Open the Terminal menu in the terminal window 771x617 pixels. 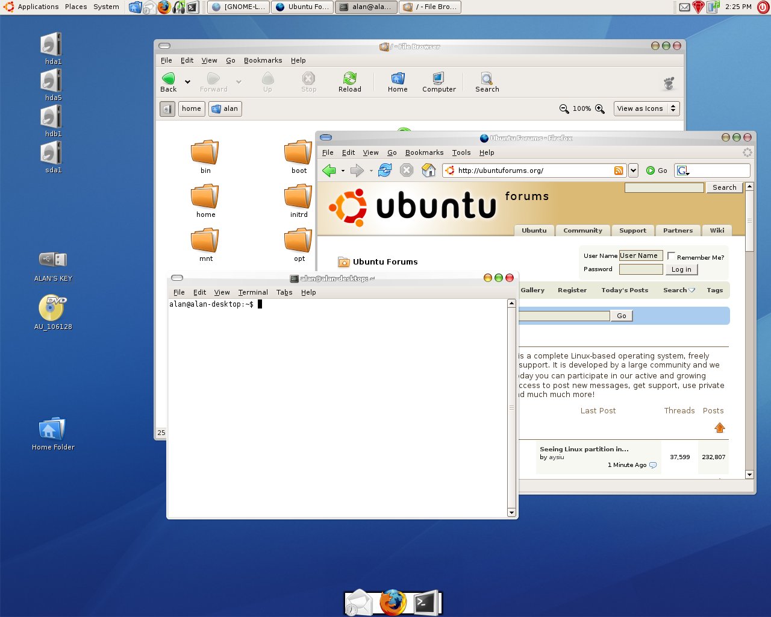[x=253, y=292]
